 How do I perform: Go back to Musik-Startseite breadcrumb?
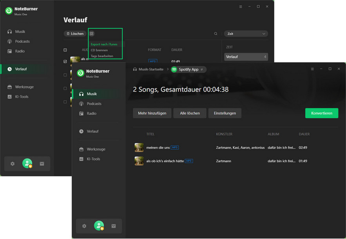click(148, 69)
